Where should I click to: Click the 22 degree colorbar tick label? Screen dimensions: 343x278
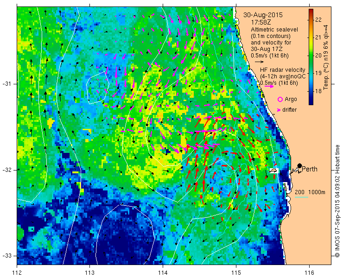318,19
